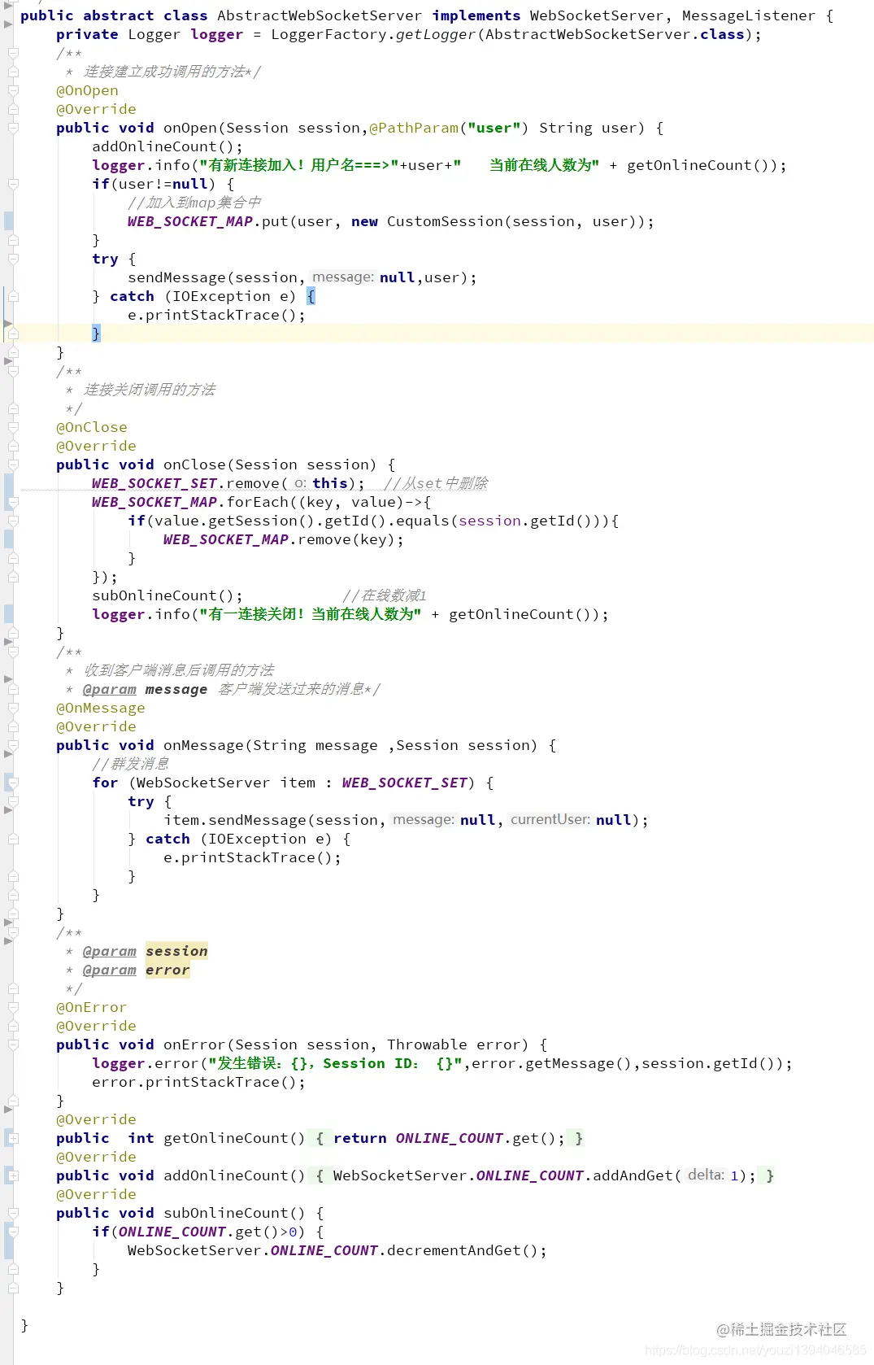Fold the onError method body
Screen dimensions: 874x1365
[x=13, y=1044]
